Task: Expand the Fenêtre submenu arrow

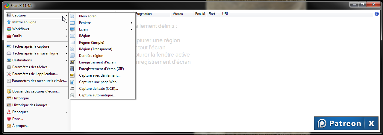Action: click(131, 23)
